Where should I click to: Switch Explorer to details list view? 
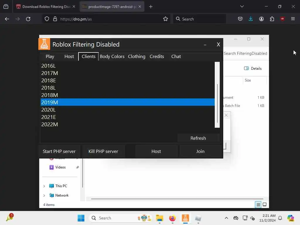[x=258, y=205]
